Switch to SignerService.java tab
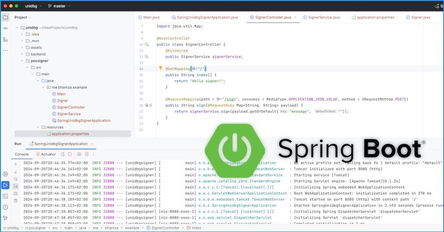 [321, 17]
